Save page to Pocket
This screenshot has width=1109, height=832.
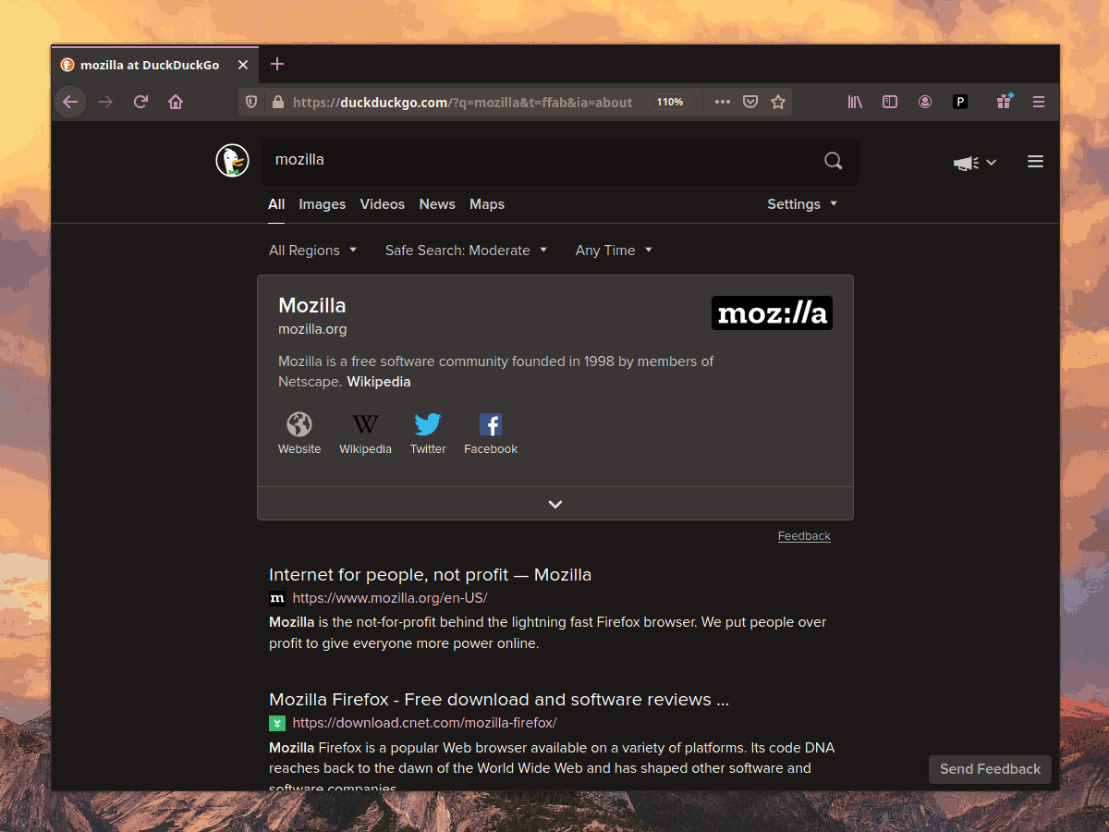point(750,102)
